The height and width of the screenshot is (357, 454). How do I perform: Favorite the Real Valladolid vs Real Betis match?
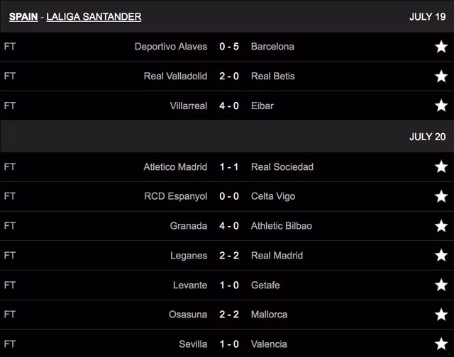pyautogui.click(x=441, y=76)
